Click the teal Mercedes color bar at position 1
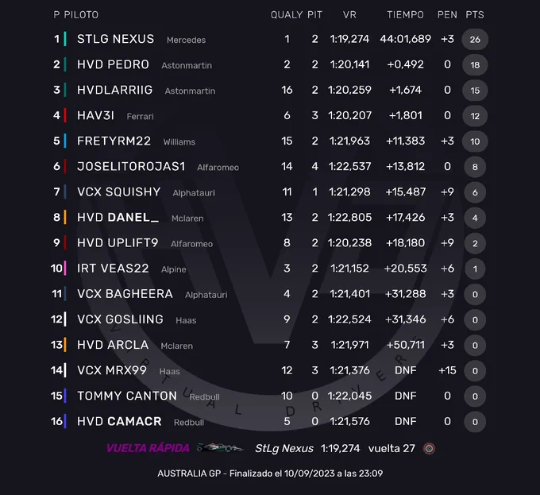Image resolution: width=540 pixels, height=495 pixels. (x=65, y=39)
